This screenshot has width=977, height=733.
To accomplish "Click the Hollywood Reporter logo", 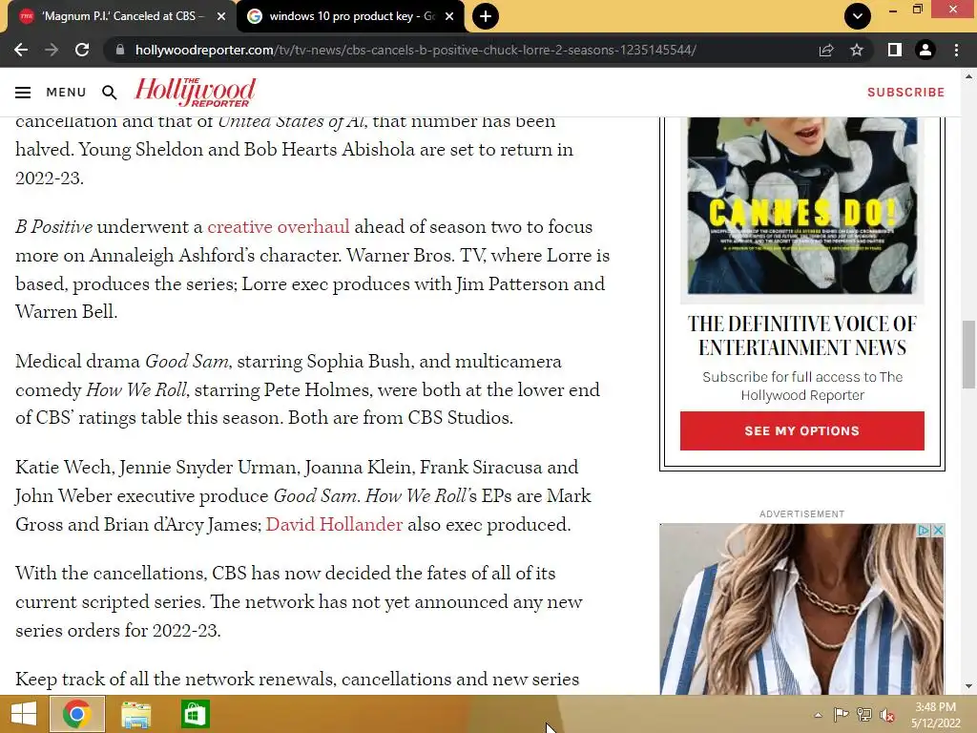I will (x=195, y=93).
